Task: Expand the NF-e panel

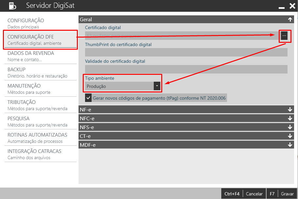Action: point(186,109)
